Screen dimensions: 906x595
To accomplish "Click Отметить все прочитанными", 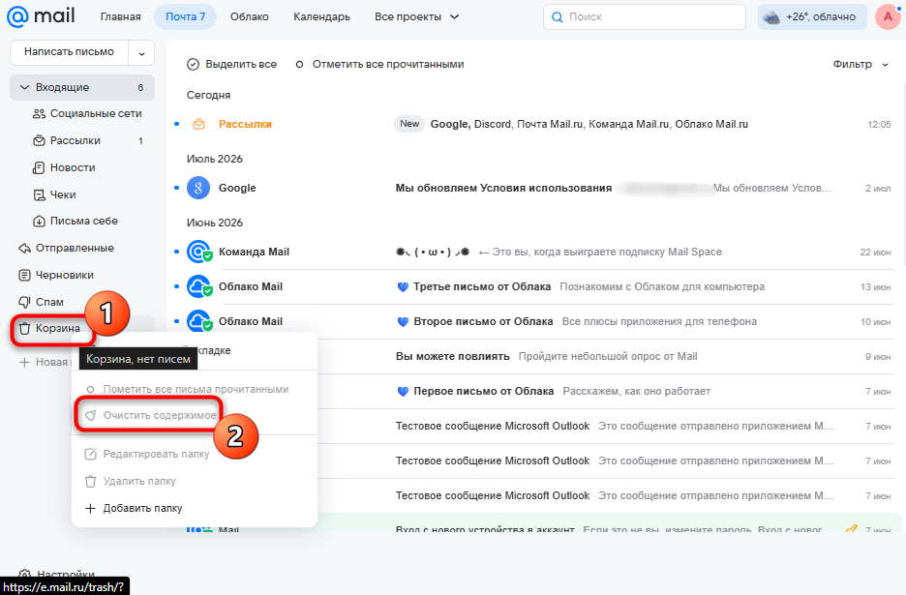I will coord(379,64).
